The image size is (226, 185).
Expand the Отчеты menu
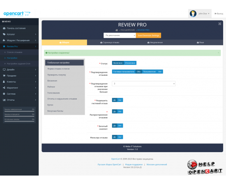tap(19, 100)
